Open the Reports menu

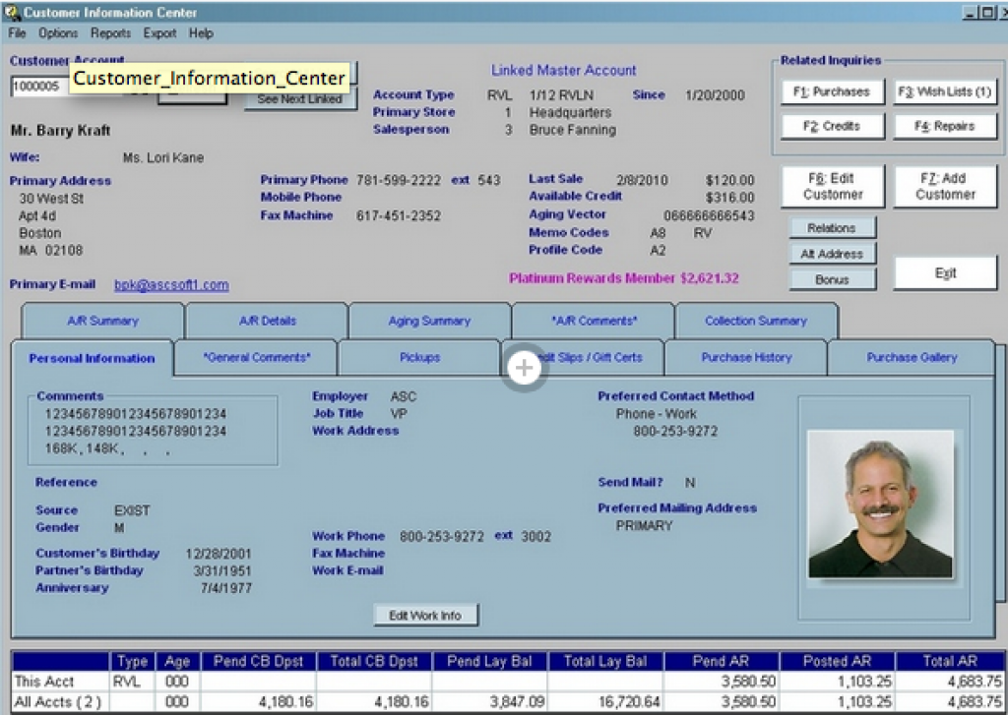110,32
